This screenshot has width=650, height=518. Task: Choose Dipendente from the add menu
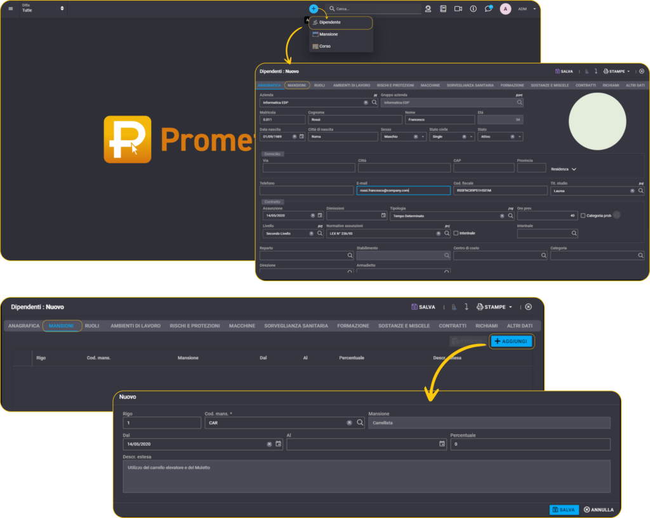click(341, 22)
